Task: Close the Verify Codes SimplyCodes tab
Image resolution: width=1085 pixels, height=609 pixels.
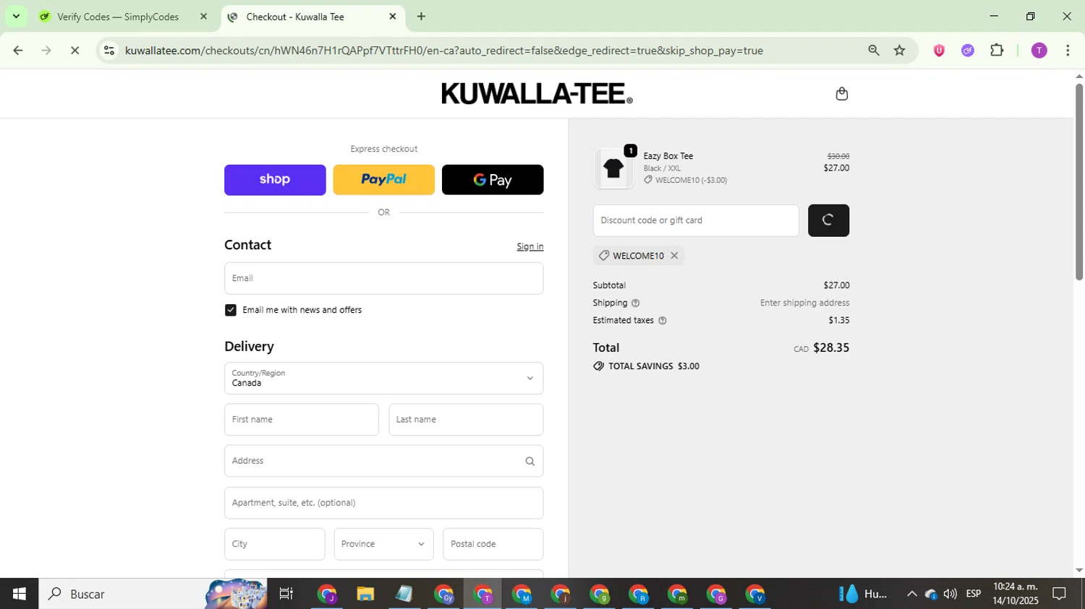Action: coord(203,16)
